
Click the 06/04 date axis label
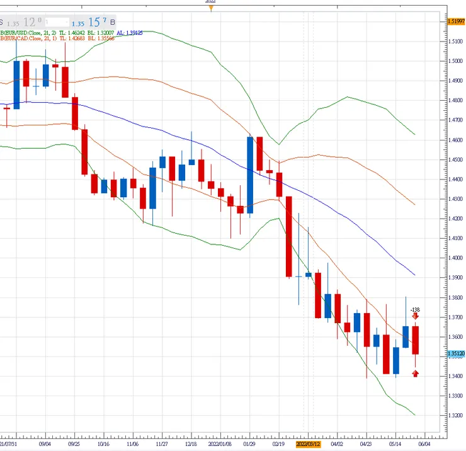[x=424, y=444]
